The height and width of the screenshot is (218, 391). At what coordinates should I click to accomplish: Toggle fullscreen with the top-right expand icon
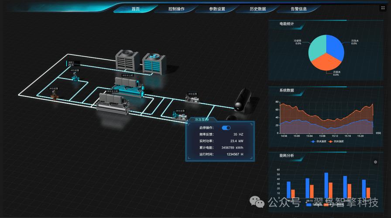[x=383, y=8]
